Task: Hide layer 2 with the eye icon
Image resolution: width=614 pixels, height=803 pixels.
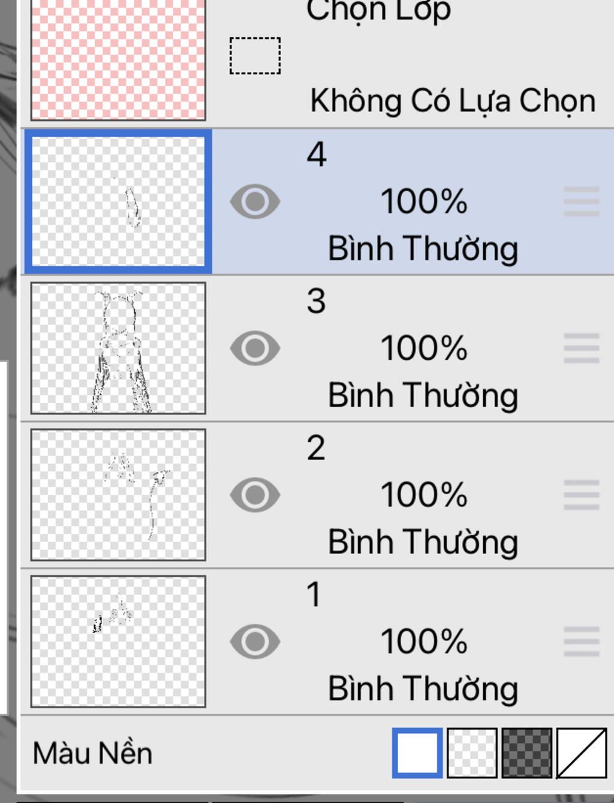Action: click(x=255, y=495)
